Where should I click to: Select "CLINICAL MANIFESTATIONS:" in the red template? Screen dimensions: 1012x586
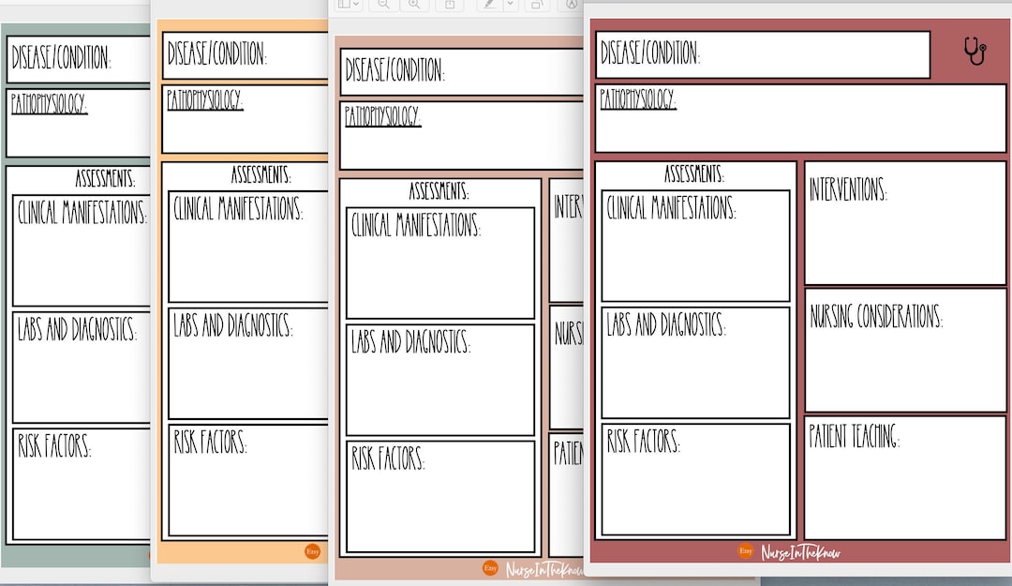click(x=671, y=207)
